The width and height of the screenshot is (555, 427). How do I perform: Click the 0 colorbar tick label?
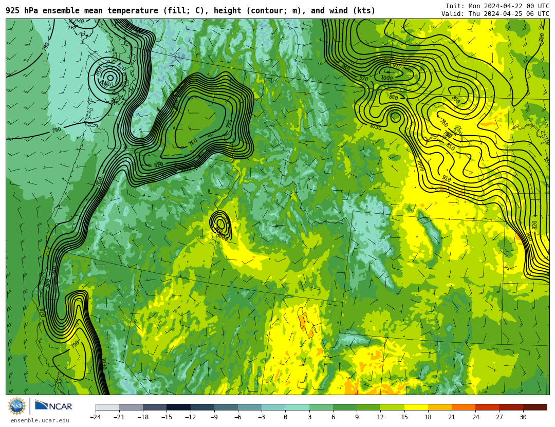click(285, 417)
